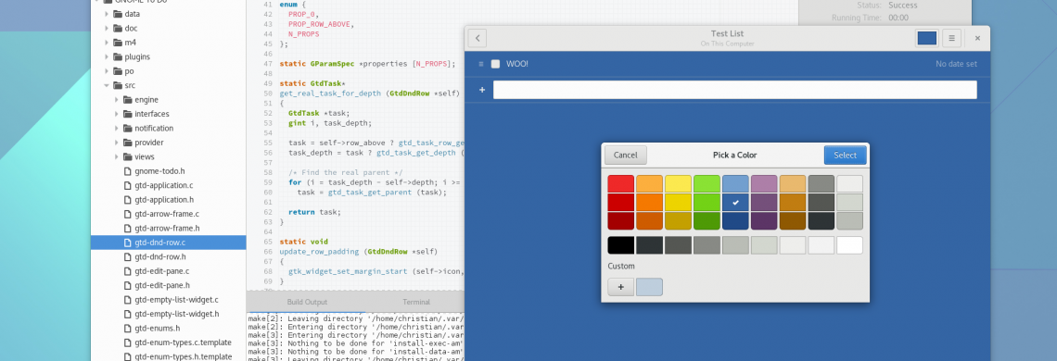This screenshot has width=1057, height=361.
Task: Click the 'Test List' window title
Action: tap(727, 33)
